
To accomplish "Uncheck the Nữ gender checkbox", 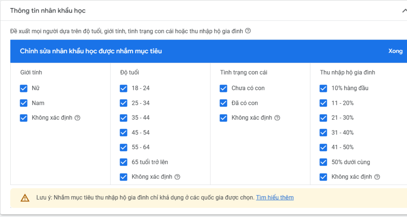I will click(24, 88).
